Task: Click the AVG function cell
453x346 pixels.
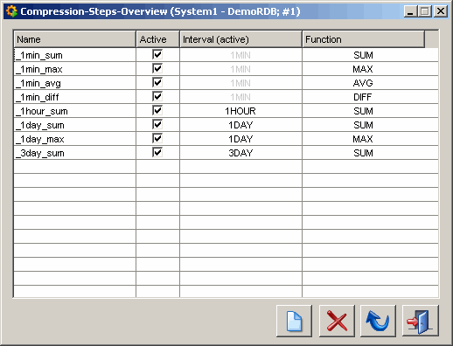Action: tap(363, 83)
